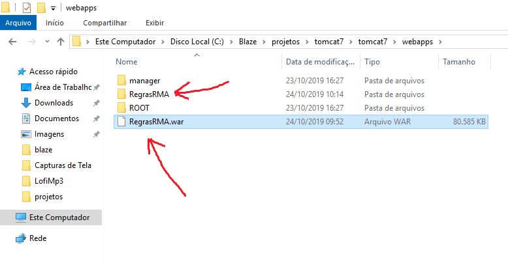Switch to the Início ribbon tab
Screen dimensions: 508x267
54,23
